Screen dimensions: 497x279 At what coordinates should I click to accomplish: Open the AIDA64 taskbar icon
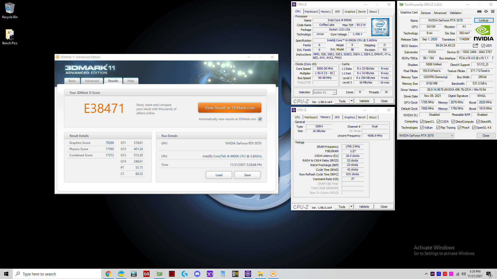point(146,274)
